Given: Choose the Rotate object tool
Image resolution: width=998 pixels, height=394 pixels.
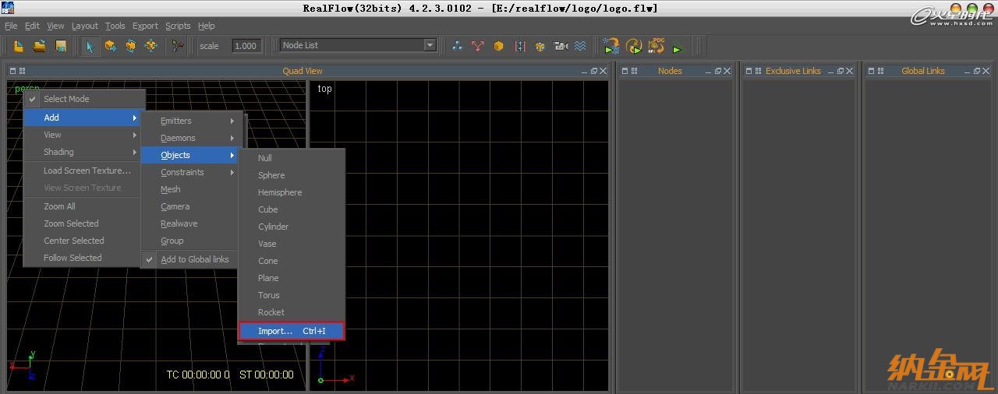Looking at the screenshot, I should [130, 46].
